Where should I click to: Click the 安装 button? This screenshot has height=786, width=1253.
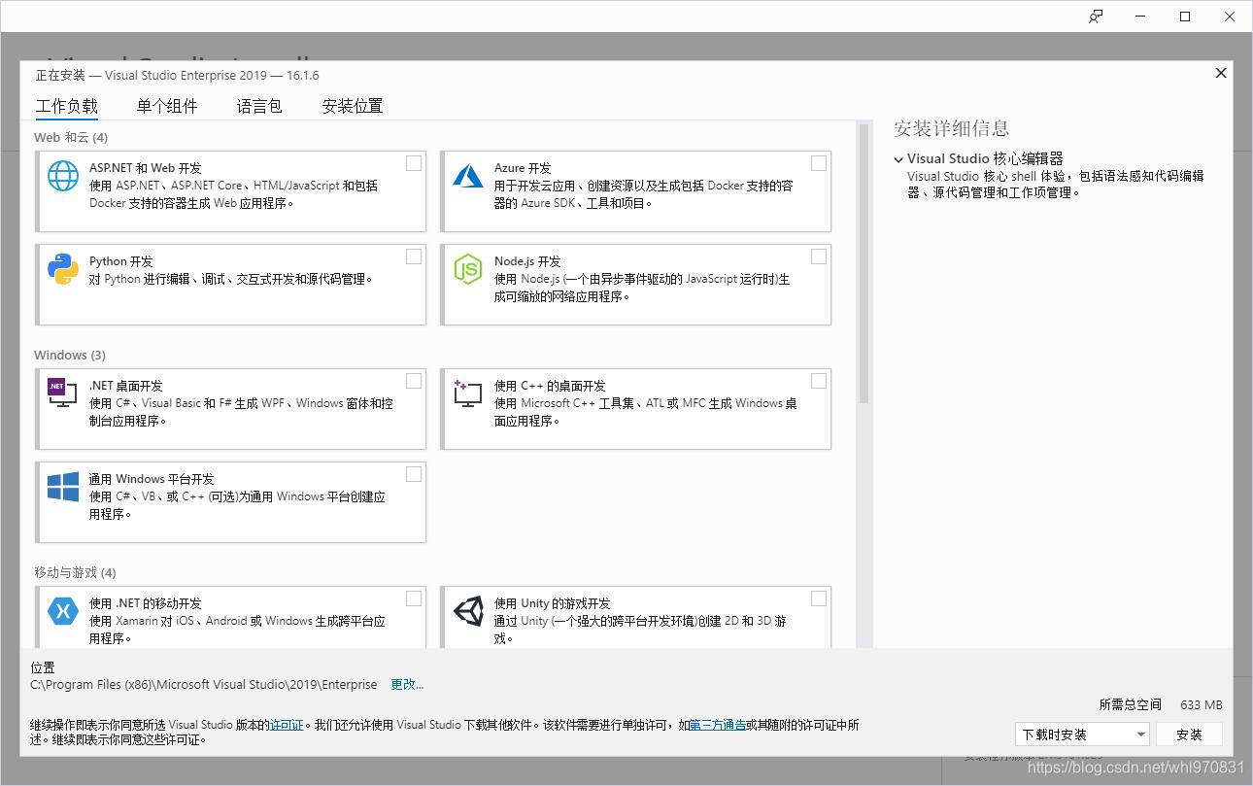click(1189, 735)
